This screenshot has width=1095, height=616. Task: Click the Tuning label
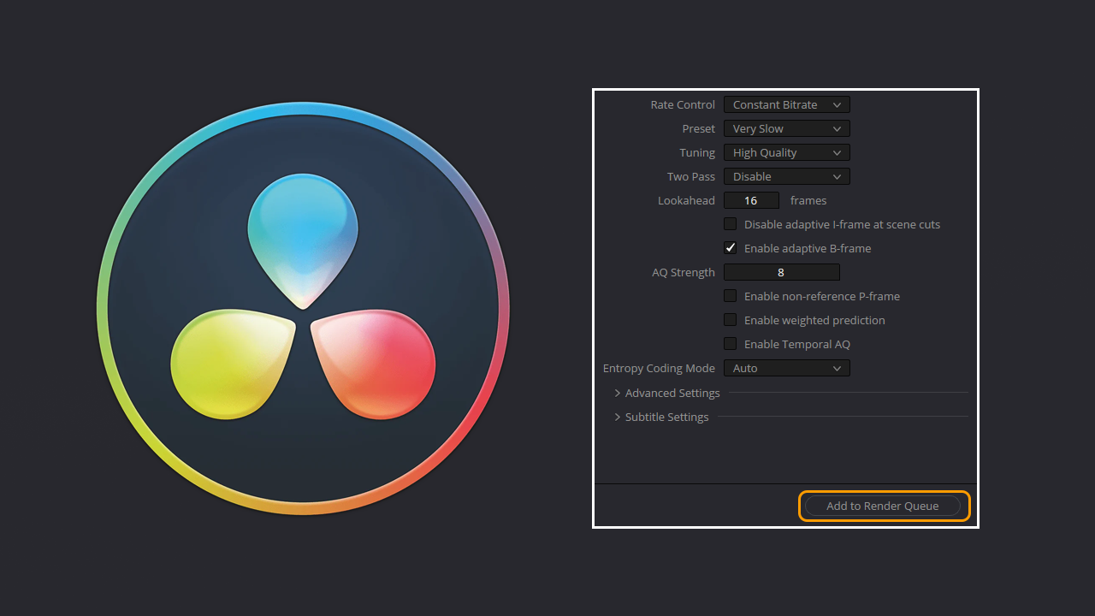click(697, 152)
